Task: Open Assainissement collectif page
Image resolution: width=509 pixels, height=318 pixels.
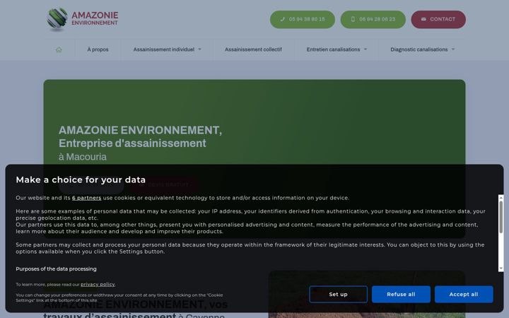Action: point(253,49)
